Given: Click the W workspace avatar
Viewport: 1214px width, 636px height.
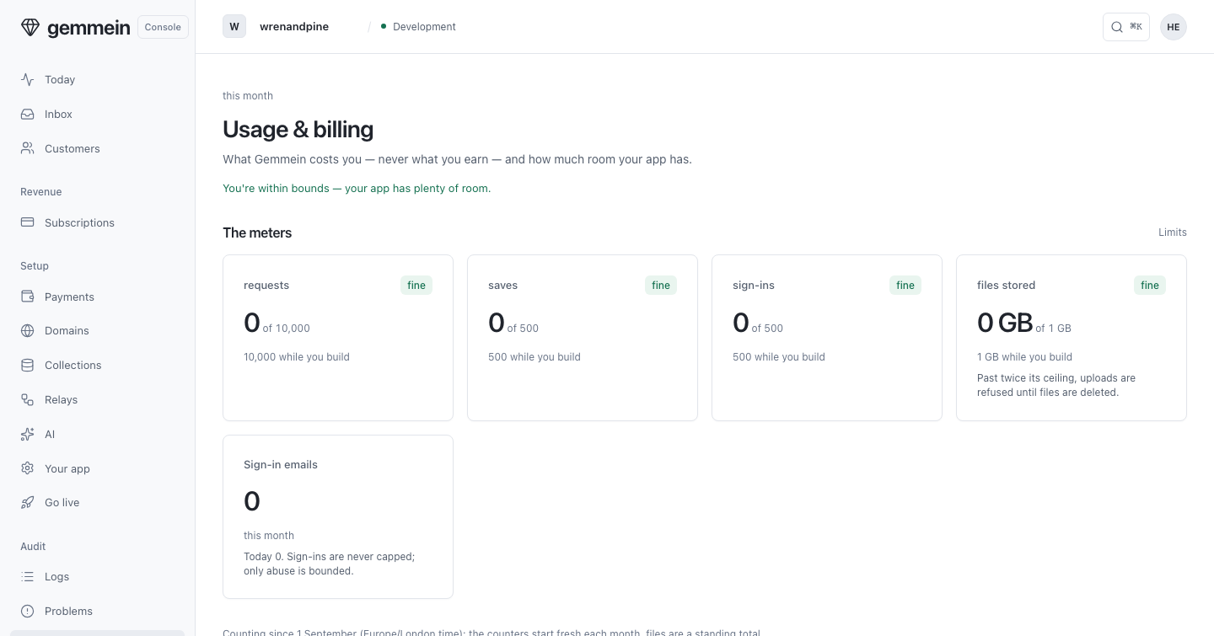Looking at the screenshot, I should (234, 26).
